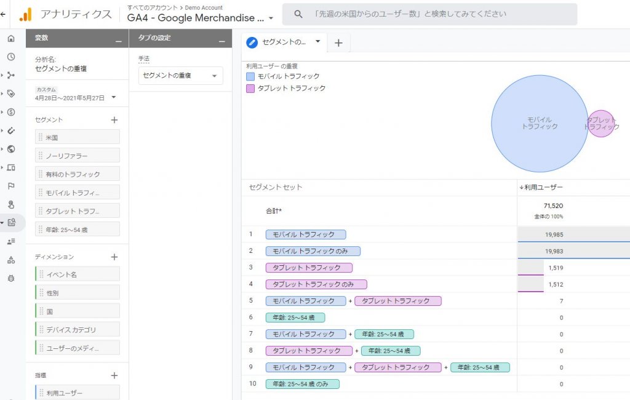Click the 年齢: 25〜54 歳 chip in row 6
Viewport: 630px width, 400px height.
(x=295, y=318)
